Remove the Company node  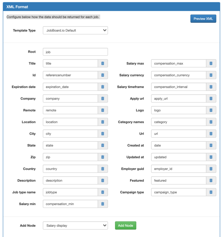coord(102,98)
